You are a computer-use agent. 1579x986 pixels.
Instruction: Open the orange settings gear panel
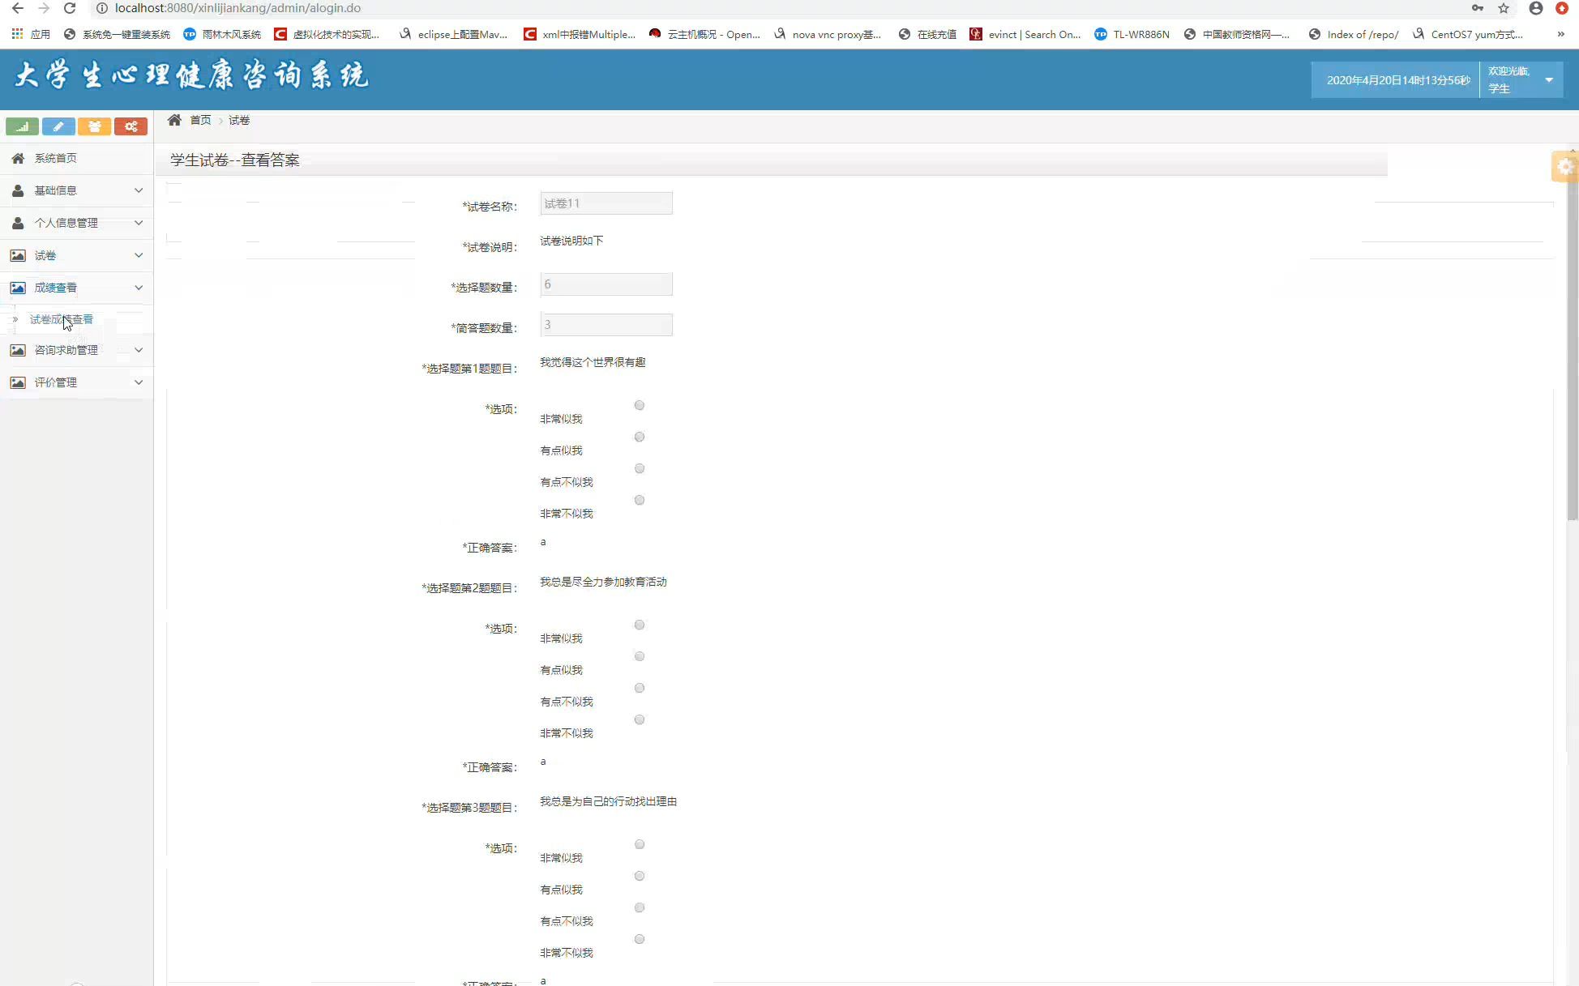point(1564,167)
